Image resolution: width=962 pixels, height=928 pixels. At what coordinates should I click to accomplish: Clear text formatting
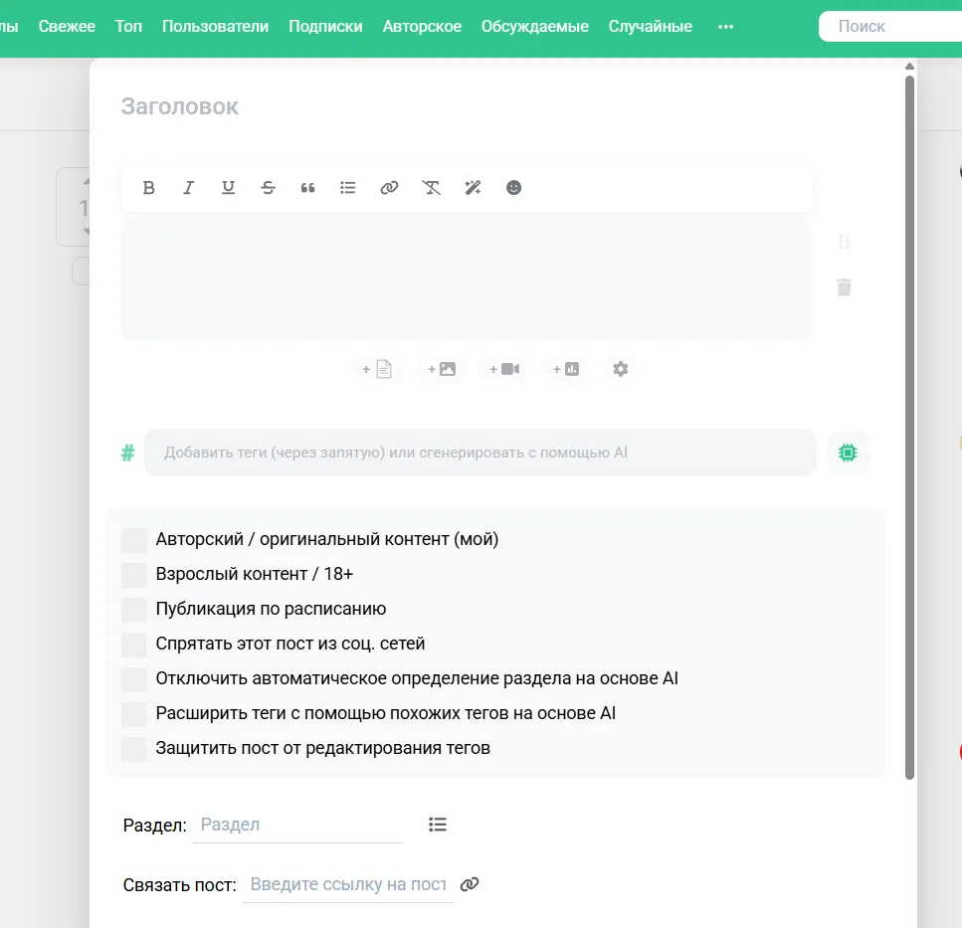pos(431,188)
